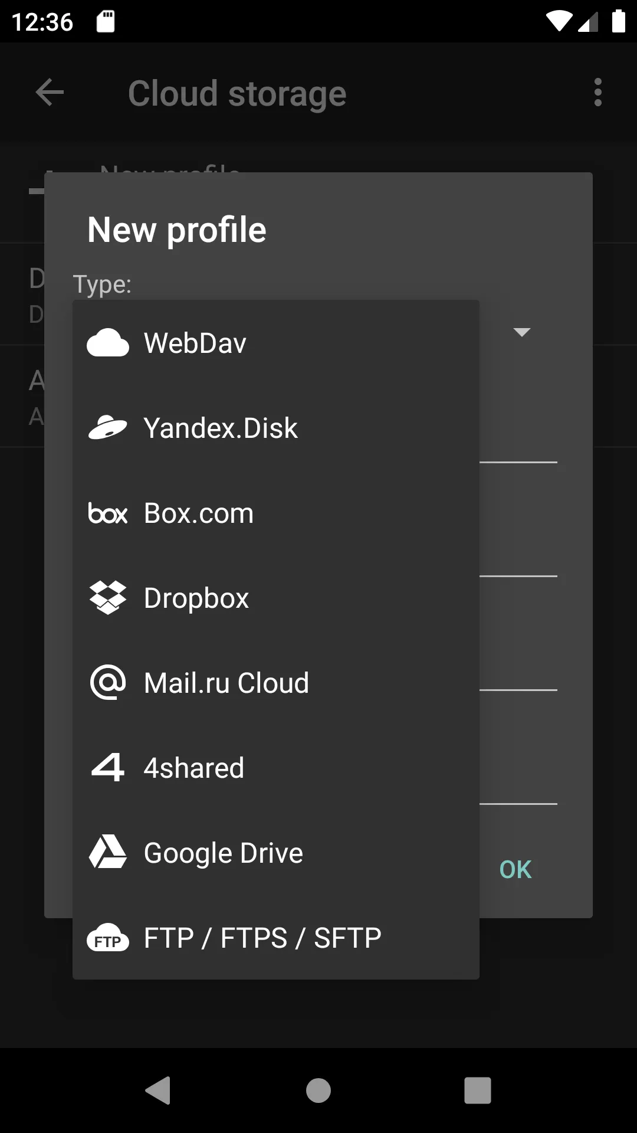
Task: Tap the FTP cloud icon
Action: click(x=108, y=938)
